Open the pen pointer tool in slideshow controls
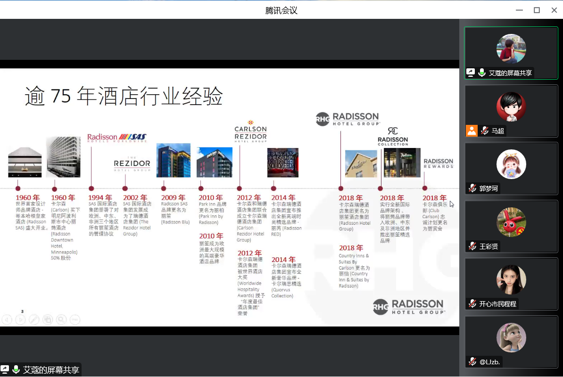 pos(34,320)
